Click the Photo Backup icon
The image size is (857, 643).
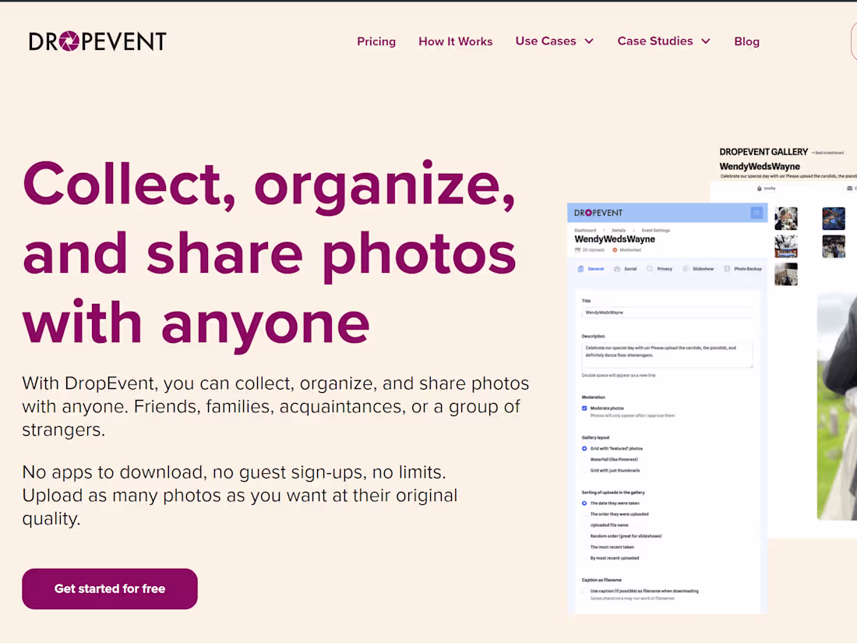click(x=727, y=269)
